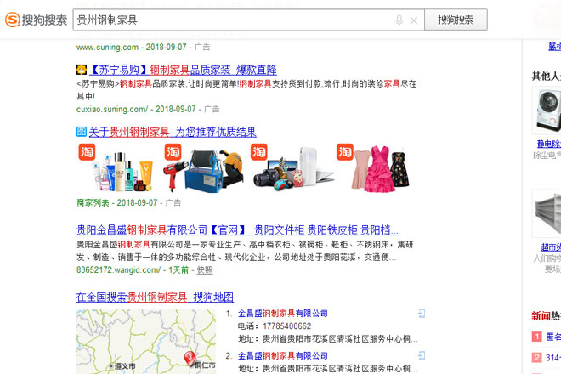
Task: Click the 淘 badge on dresses image
Action: (345, 152)
